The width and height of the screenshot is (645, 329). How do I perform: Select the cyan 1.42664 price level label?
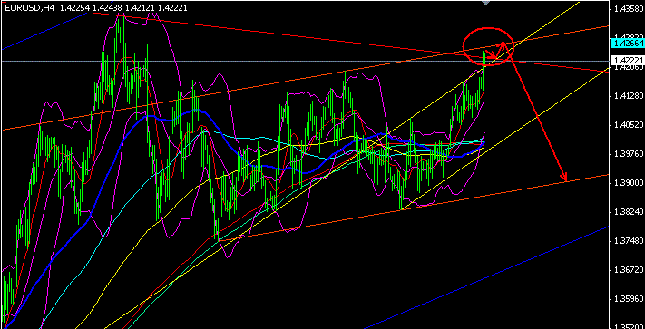click(628, 44)
